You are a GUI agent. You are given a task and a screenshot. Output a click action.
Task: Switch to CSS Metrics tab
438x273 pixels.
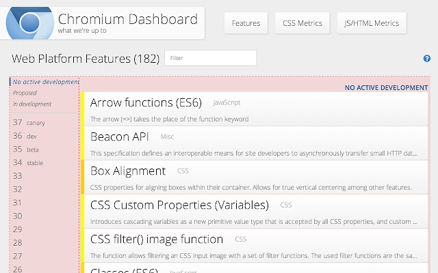[302, 23]
